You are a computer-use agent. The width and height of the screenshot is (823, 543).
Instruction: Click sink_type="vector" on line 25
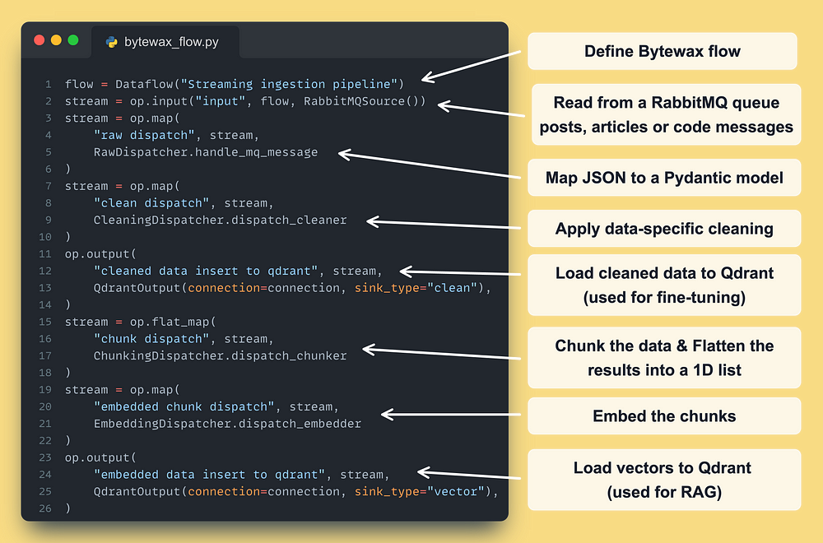tap(420, 492)
